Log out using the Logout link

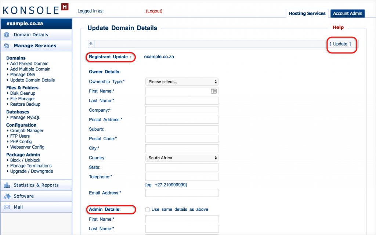154,11
